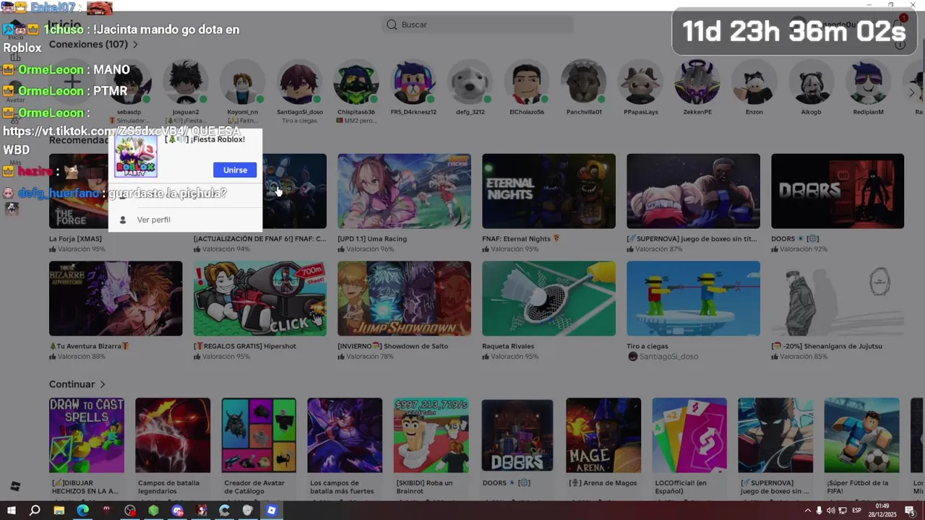Show next friends with right carousel arrow
The width and height of the screenshot is (925, 520).
(912, 92)
